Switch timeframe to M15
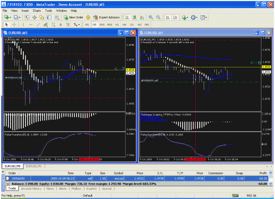275x199 pixels. click(x=102, y=25)
